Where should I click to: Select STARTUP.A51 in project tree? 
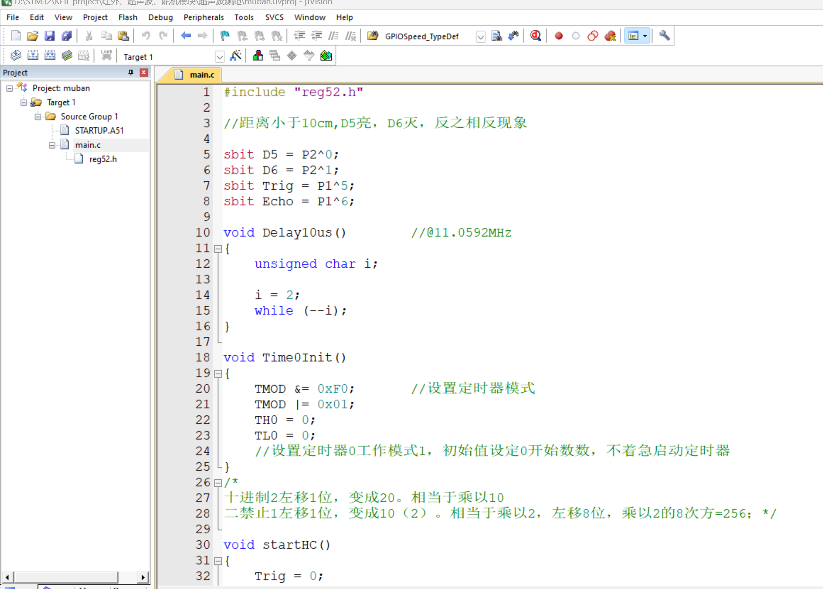pos(99,131)
